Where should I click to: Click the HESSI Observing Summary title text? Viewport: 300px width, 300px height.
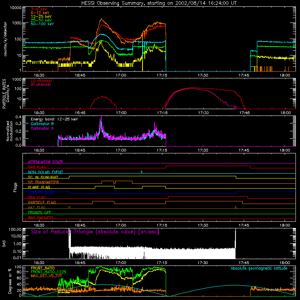[159, 3]
